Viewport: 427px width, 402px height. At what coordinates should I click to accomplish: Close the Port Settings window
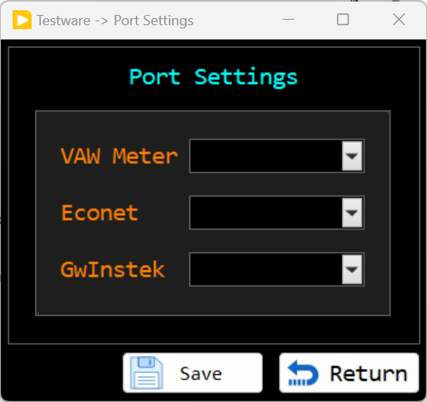tap(399, 20)
